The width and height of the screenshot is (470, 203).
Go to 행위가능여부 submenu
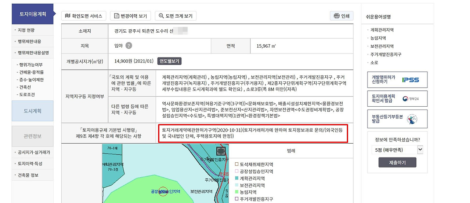pyautogui.click(x=31, y=65)
